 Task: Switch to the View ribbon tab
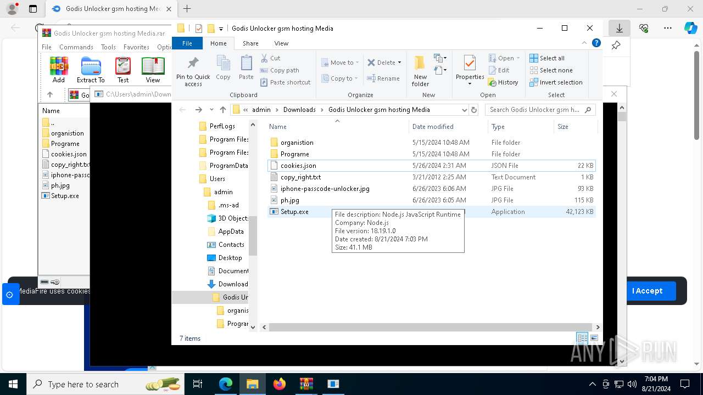pyautogui.click(x=281, y=43)
